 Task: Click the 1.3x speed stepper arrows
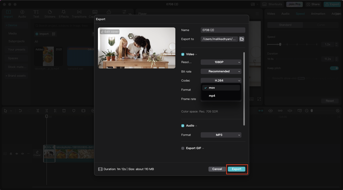[337, 44]
